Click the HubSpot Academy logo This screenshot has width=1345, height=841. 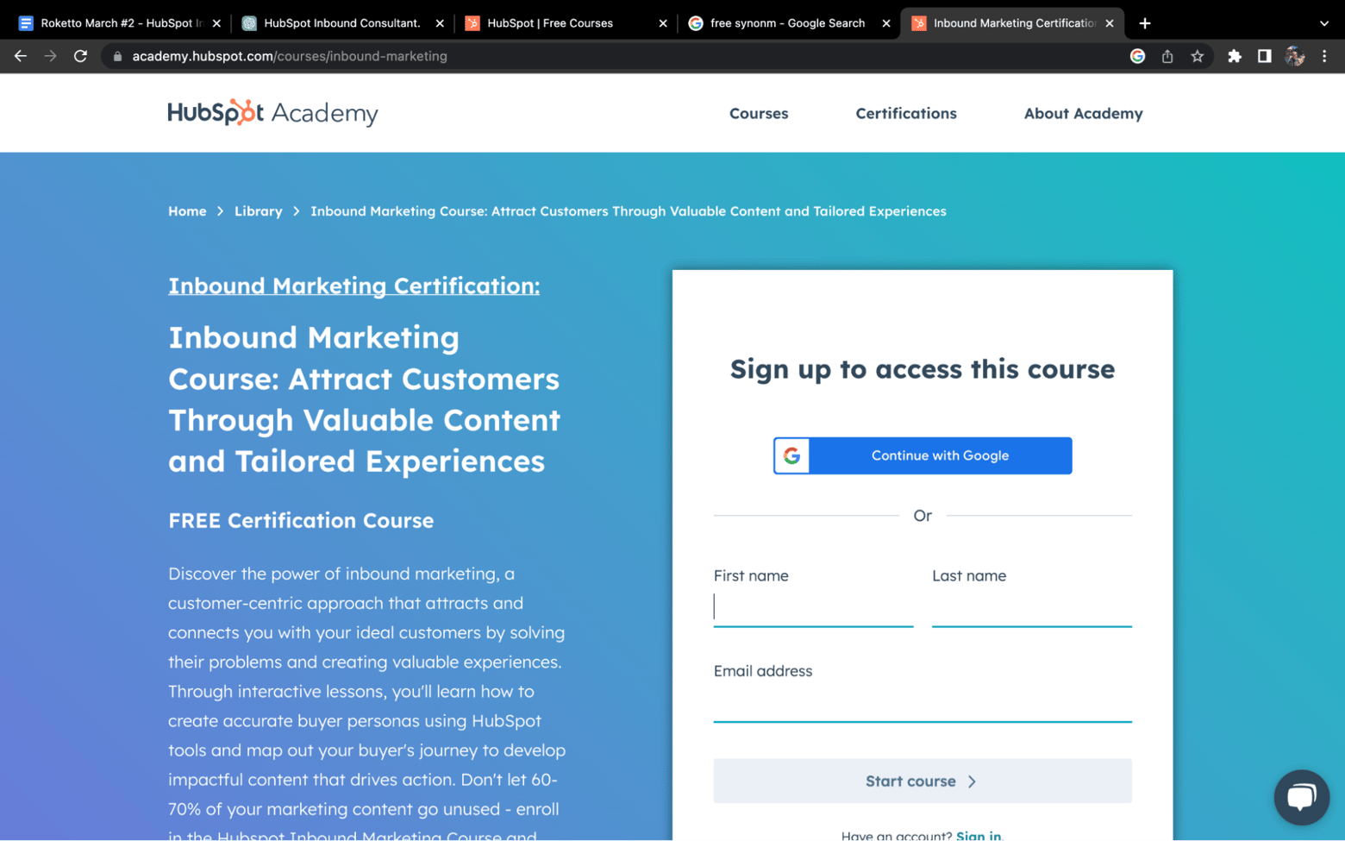click(x=272, y=112)
